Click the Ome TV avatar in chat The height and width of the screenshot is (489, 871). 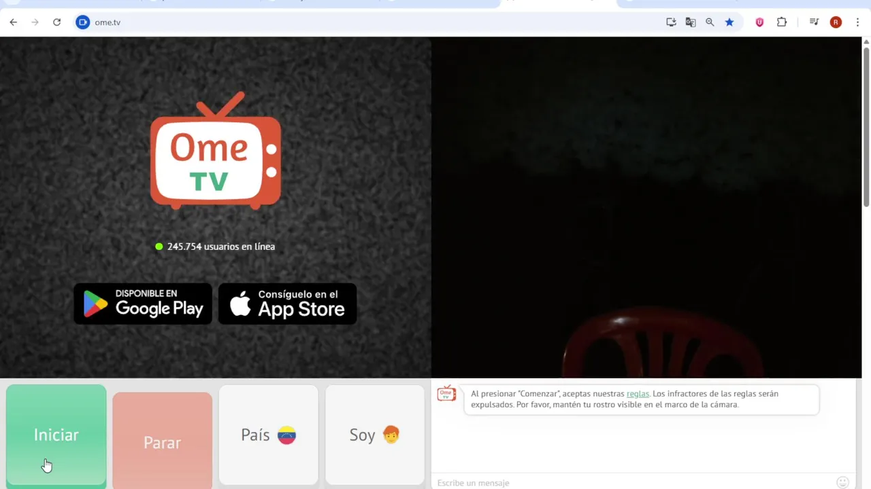click(x=446, y=394)
